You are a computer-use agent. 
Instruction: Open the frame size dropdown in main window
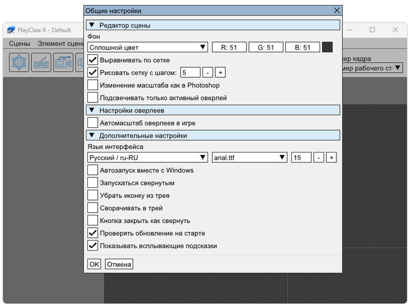click(373, 68)
